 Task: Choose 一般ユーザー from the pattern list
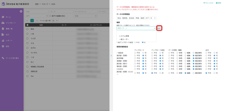tap(124, 39)
